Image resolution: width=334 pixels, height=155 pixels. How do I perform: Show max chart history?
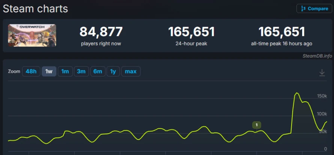point(131,71)
